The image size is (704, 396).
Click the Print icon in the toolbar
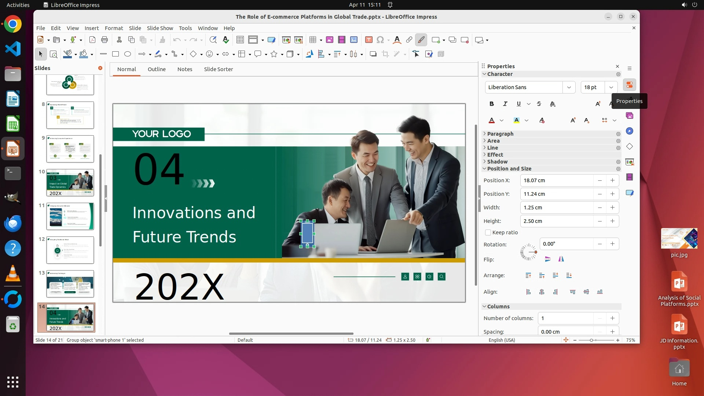[104, 40]
